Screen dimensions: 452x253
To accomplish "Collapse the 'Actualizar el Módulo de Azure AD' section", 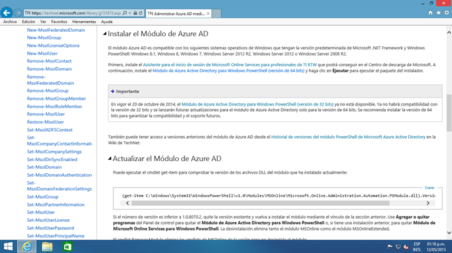I will click(x=104, y=159).
